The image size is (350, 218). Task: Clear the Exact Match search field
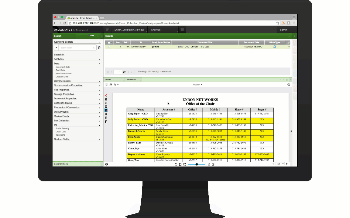(x=94, y=48)
